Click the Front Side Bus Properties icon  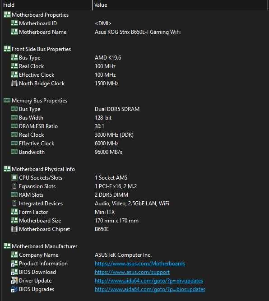7,49
